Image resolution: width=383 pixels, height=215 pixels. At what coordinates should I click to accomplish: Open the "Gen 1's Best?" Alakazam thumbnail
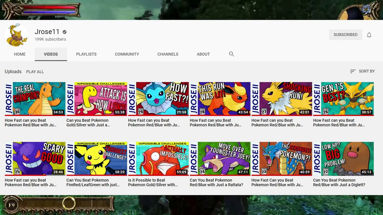click(343, 99)
